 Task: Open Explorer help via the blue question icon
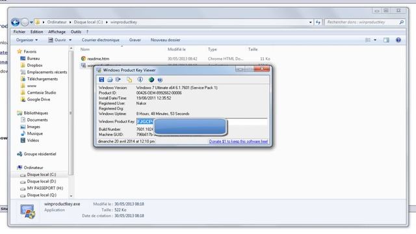point(398,40)
